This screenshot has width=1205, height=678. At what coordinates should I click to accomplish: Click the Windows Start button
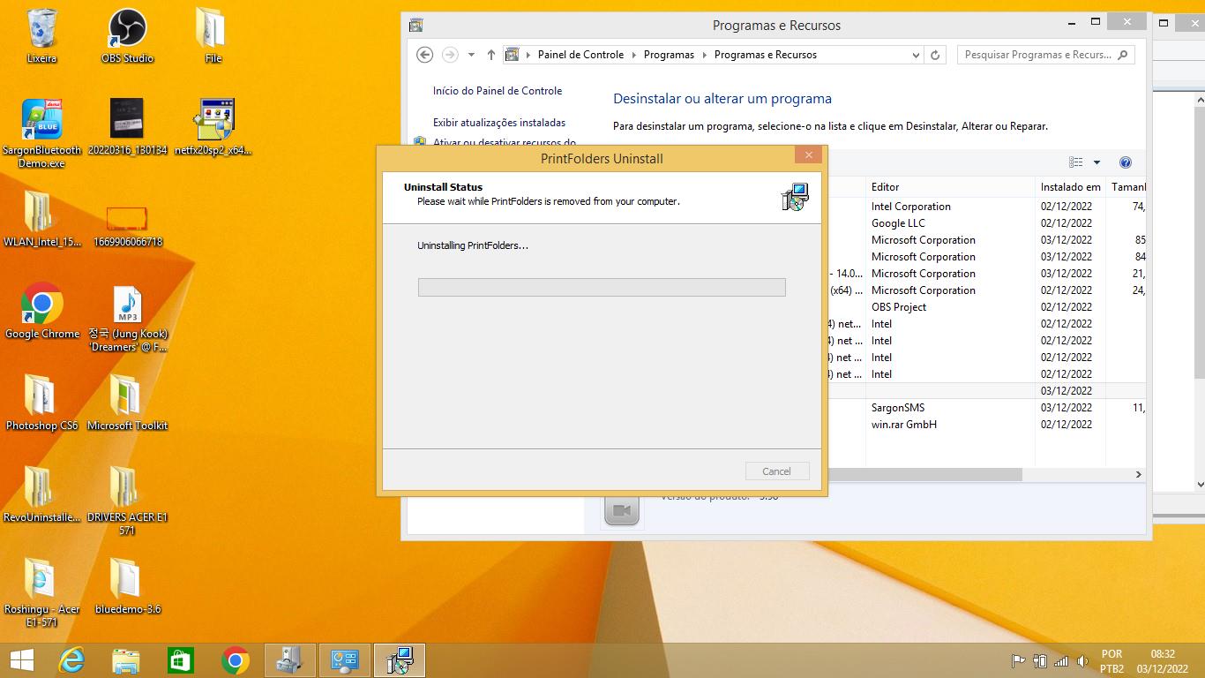tap(21, 660)
